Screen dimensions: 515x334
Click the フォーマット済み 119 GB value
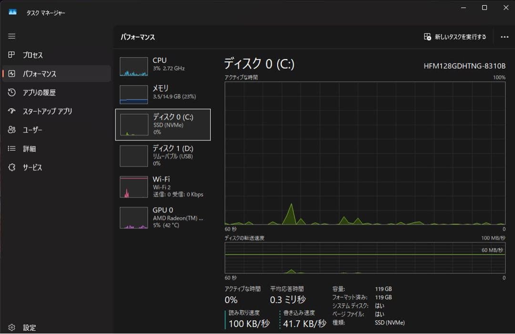click(383, 297)
